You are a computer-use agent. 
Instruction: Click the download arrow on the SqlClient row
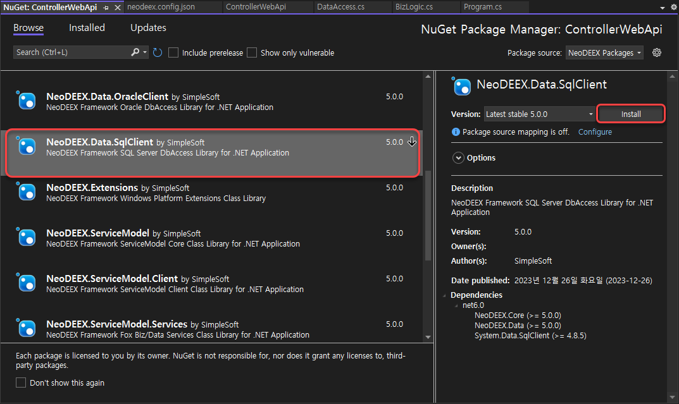[412, 142]
